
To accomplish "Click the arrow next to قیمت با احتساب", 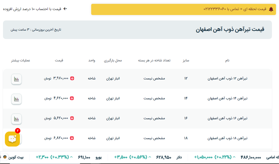I will tap(65, 9).
